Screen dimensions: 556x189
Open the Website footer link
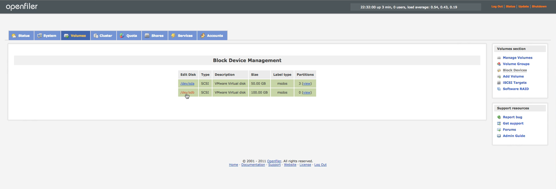(290, 165)
